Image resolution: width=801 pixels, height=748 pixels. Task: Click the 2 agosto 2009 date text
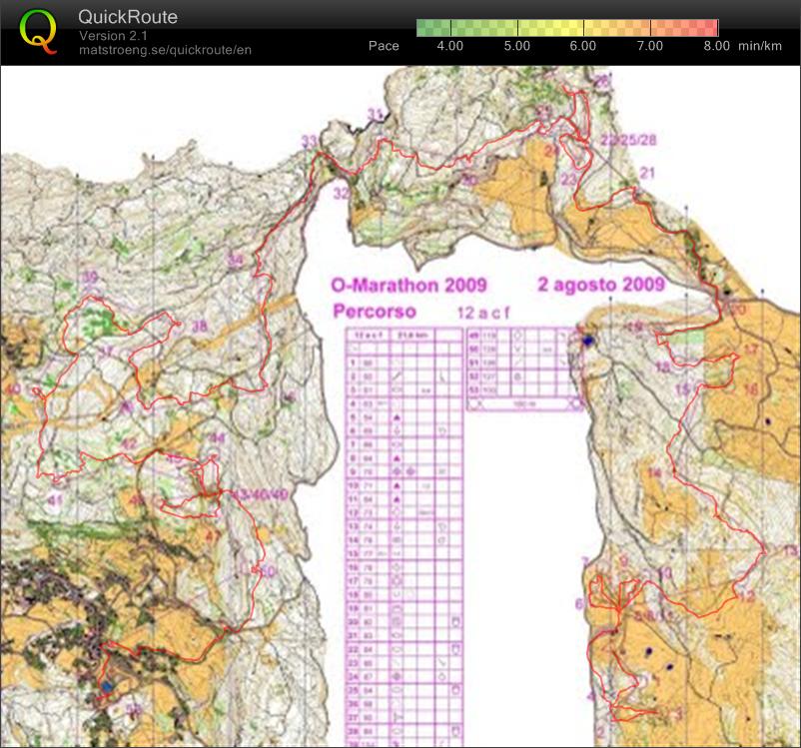point(600,285)
